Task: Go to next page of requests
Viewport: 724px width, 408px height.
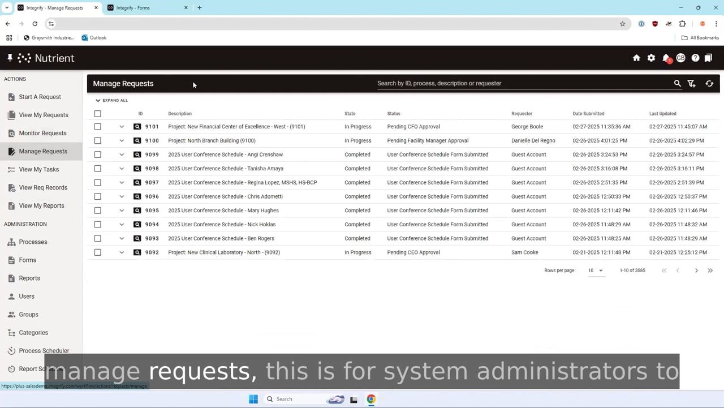Action: (x=696, y=270)
